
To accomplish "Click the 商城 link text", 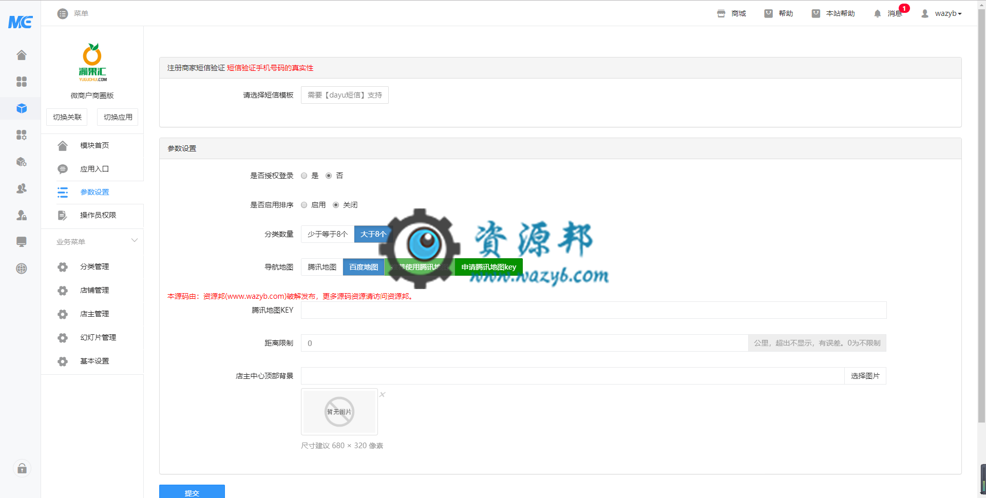I will point(738,13).
